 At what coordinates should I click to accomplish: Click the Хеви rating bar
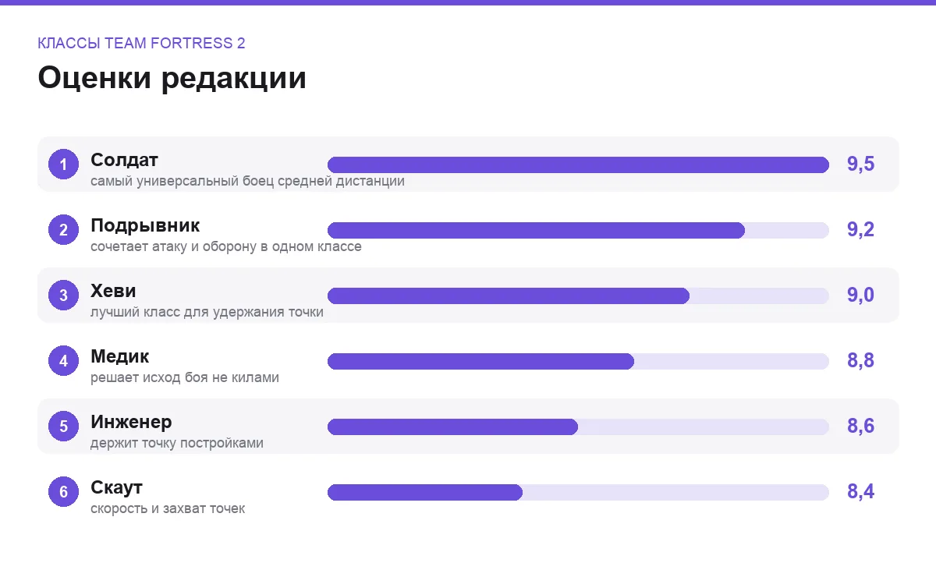(x=578, y=296)
